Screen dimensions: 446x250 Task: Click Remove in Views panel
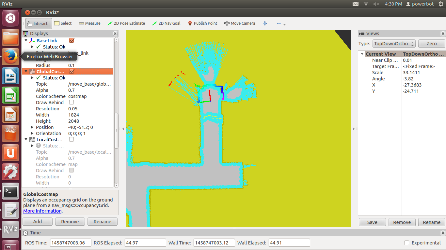pos(402,222)
